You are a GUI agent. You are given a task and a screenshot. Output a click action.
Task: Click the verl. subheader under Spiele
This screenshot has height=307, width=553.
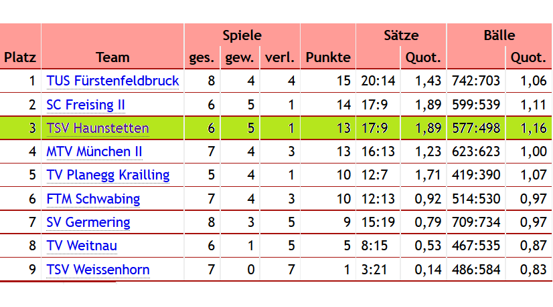click(x=280, y=57)
